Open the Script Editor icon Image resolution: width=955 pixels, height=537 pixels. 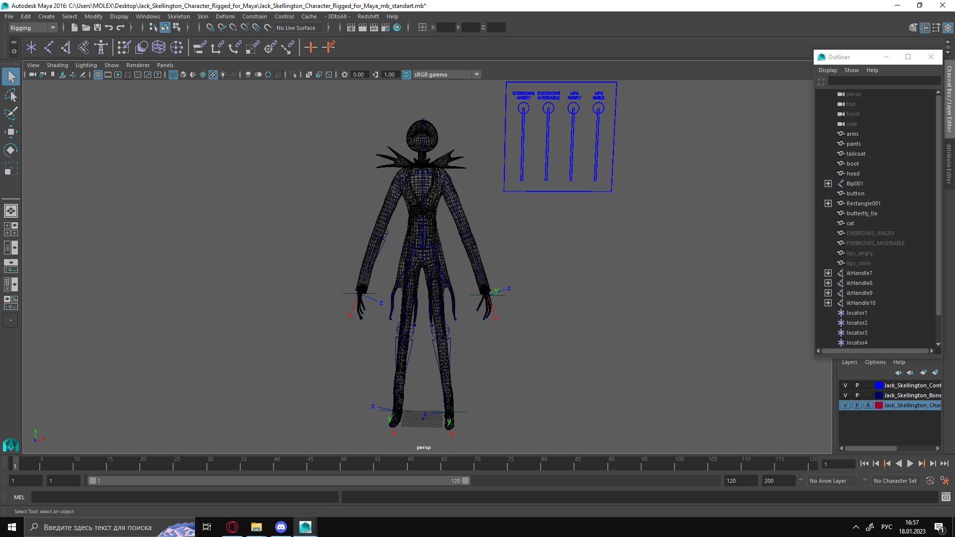click(x=946, y=497)
